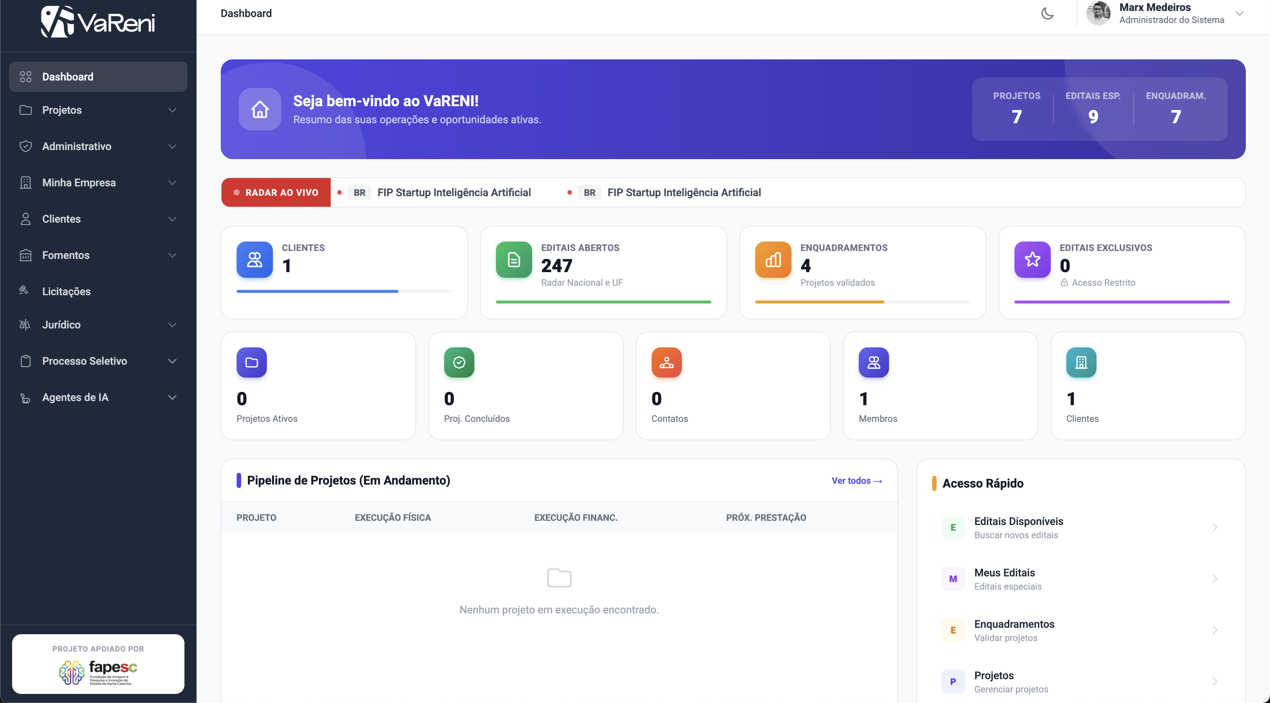The height and width of the screenshot is (703, 1270).
Task: Click the fapesc sponsor logo
Action: [98, 673]
